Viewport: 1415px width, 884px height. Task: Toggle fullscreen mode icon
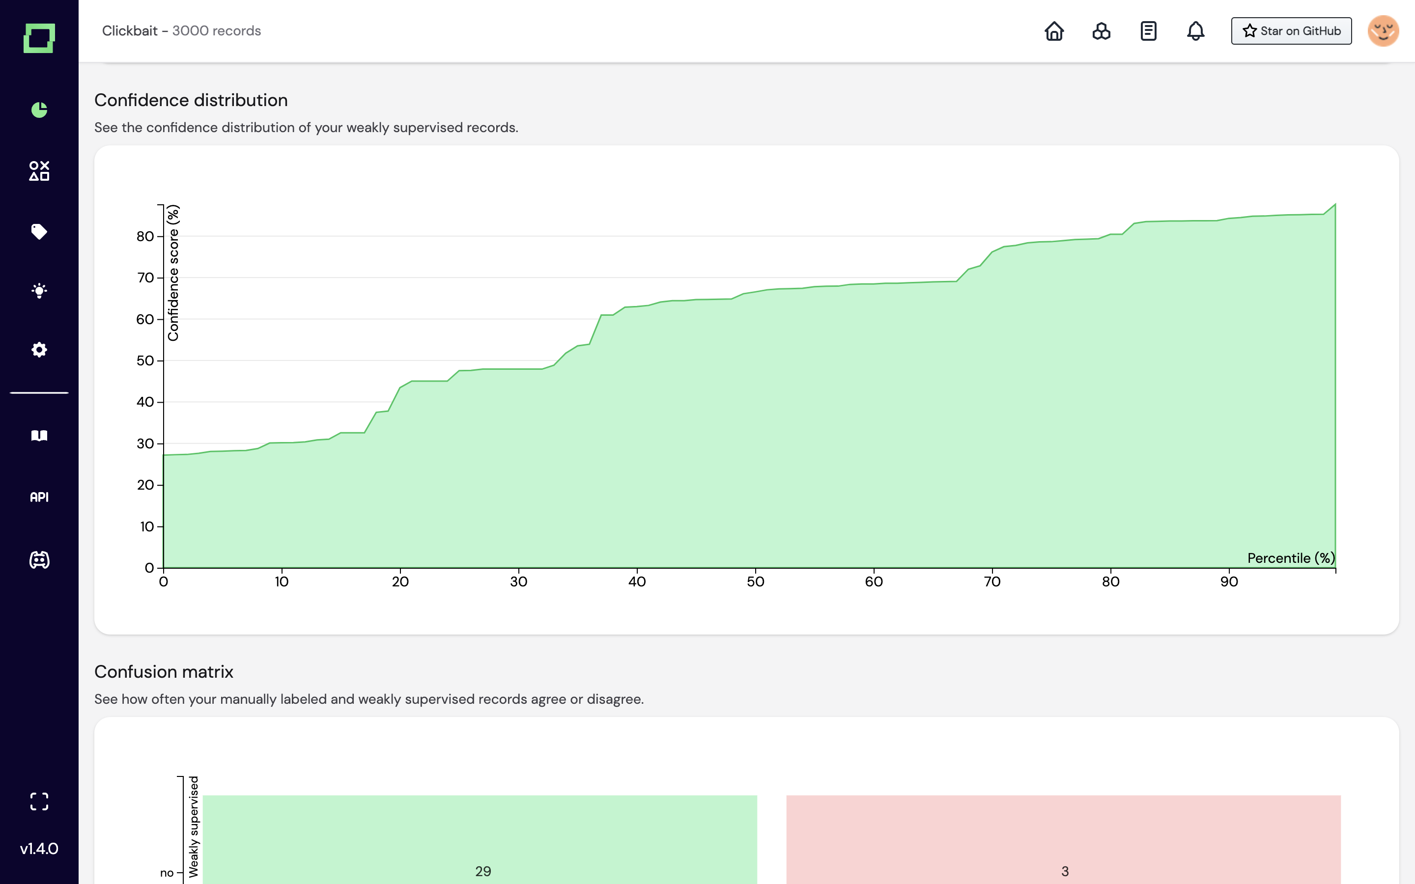39,801
